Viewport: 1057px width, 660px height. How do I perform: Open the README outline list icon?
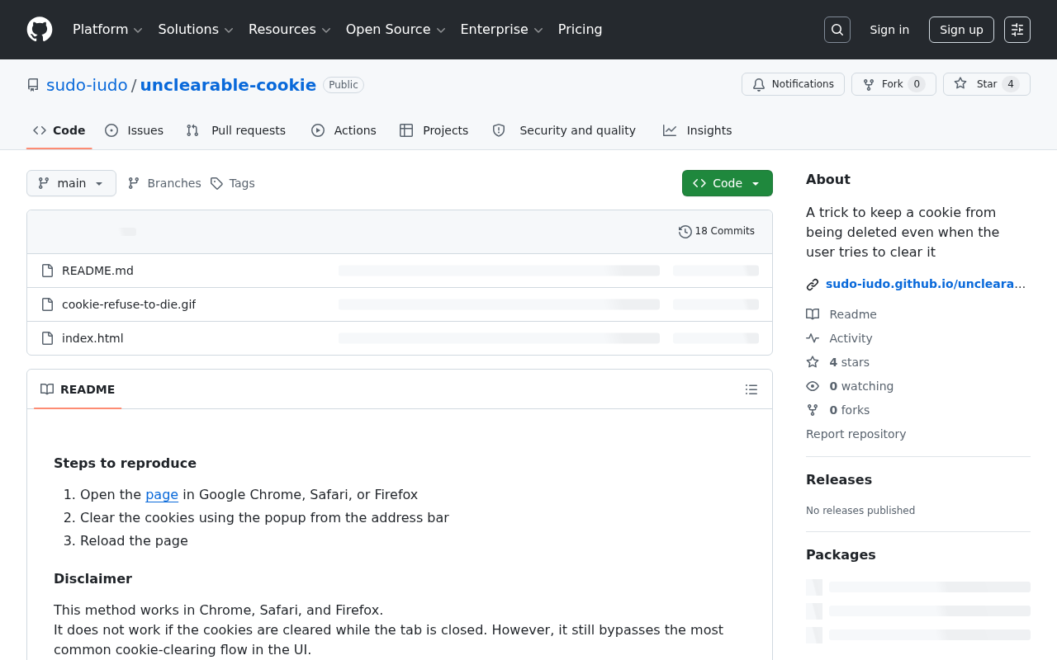751,389
